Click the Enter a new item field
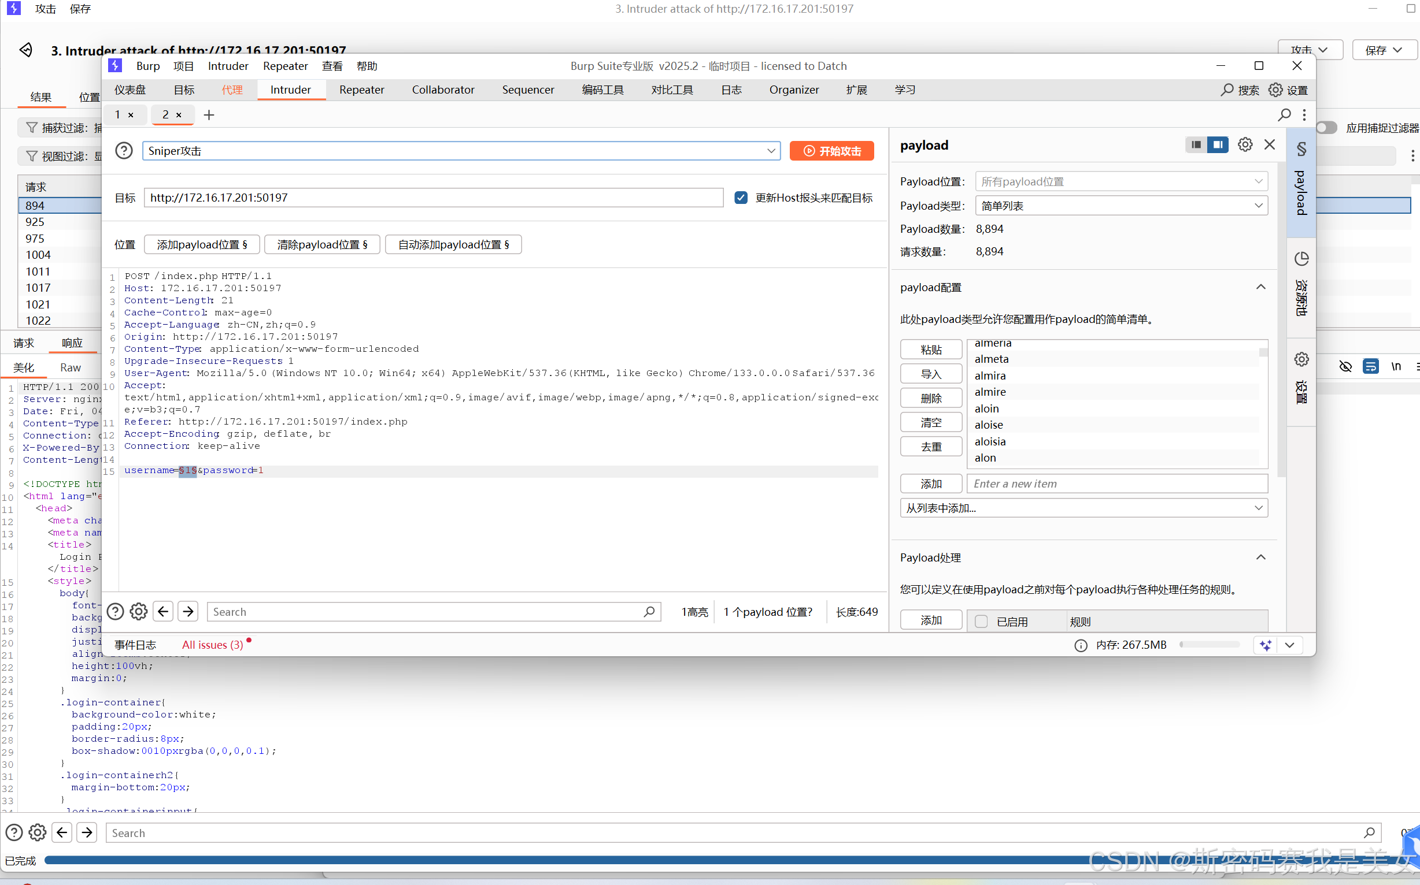 (1116, 484)
